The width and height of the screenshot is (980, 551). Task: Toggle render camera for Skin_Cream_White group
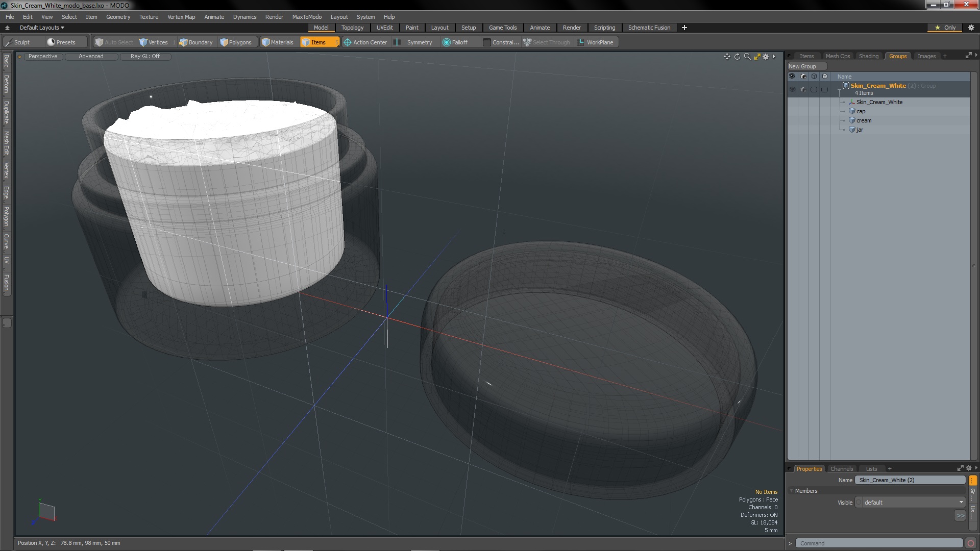coord(803,89)
